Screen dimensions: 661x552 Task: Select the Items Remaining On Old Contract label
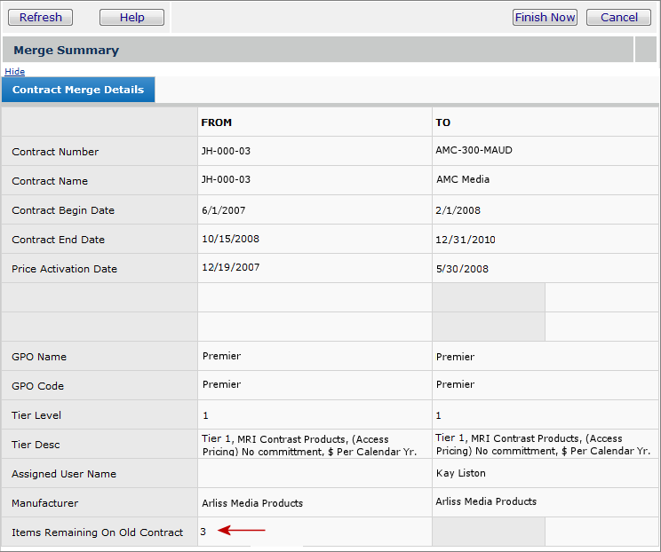pyautogui.click(x=97, y=532)
